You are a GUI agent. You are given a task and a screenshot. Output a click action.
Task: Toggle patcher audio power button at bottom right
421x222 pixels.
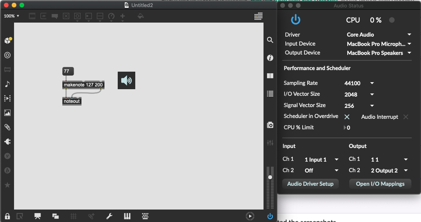pyautogui.click(x=270, y=216)
